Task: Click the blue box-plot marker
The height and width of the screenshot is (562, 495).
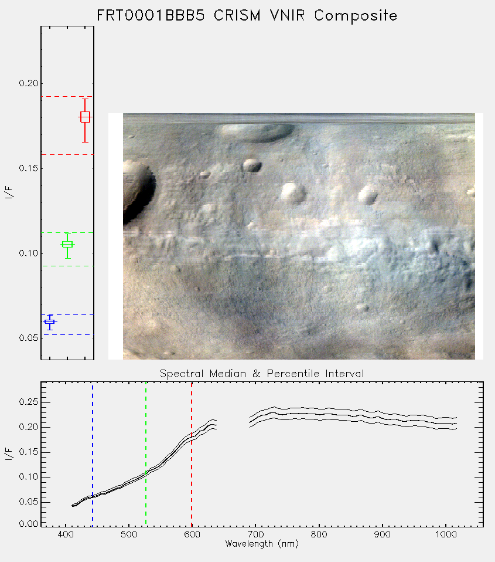Action: click(x=50, y=322)
